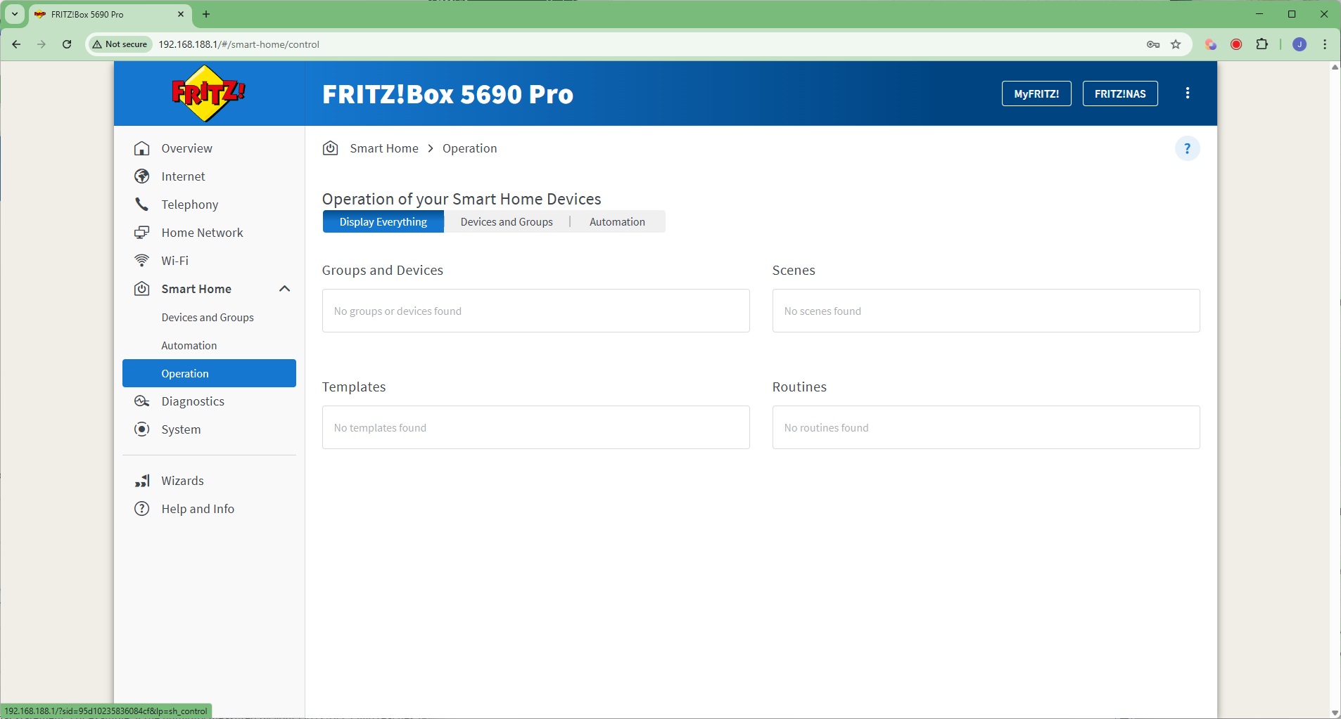Click the page scrollbar up arrow

click(1335, 67)
